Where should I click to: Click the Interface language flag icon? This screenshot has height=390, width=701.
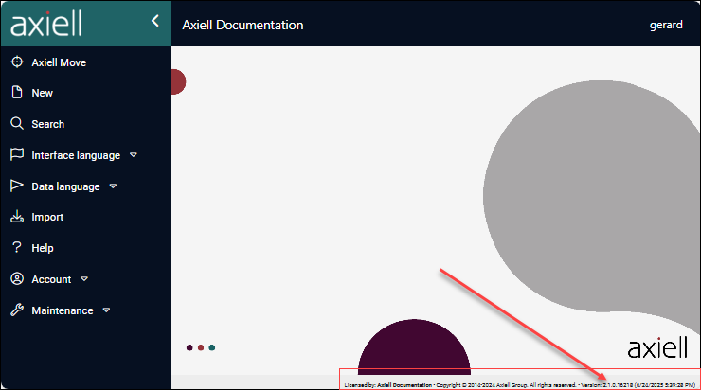[x=16, y=154]
